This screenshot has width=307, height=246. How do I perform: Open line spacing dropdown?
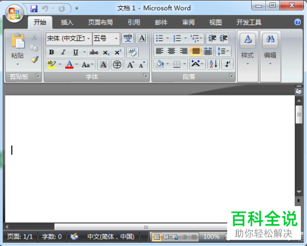[x=223, y=51]
